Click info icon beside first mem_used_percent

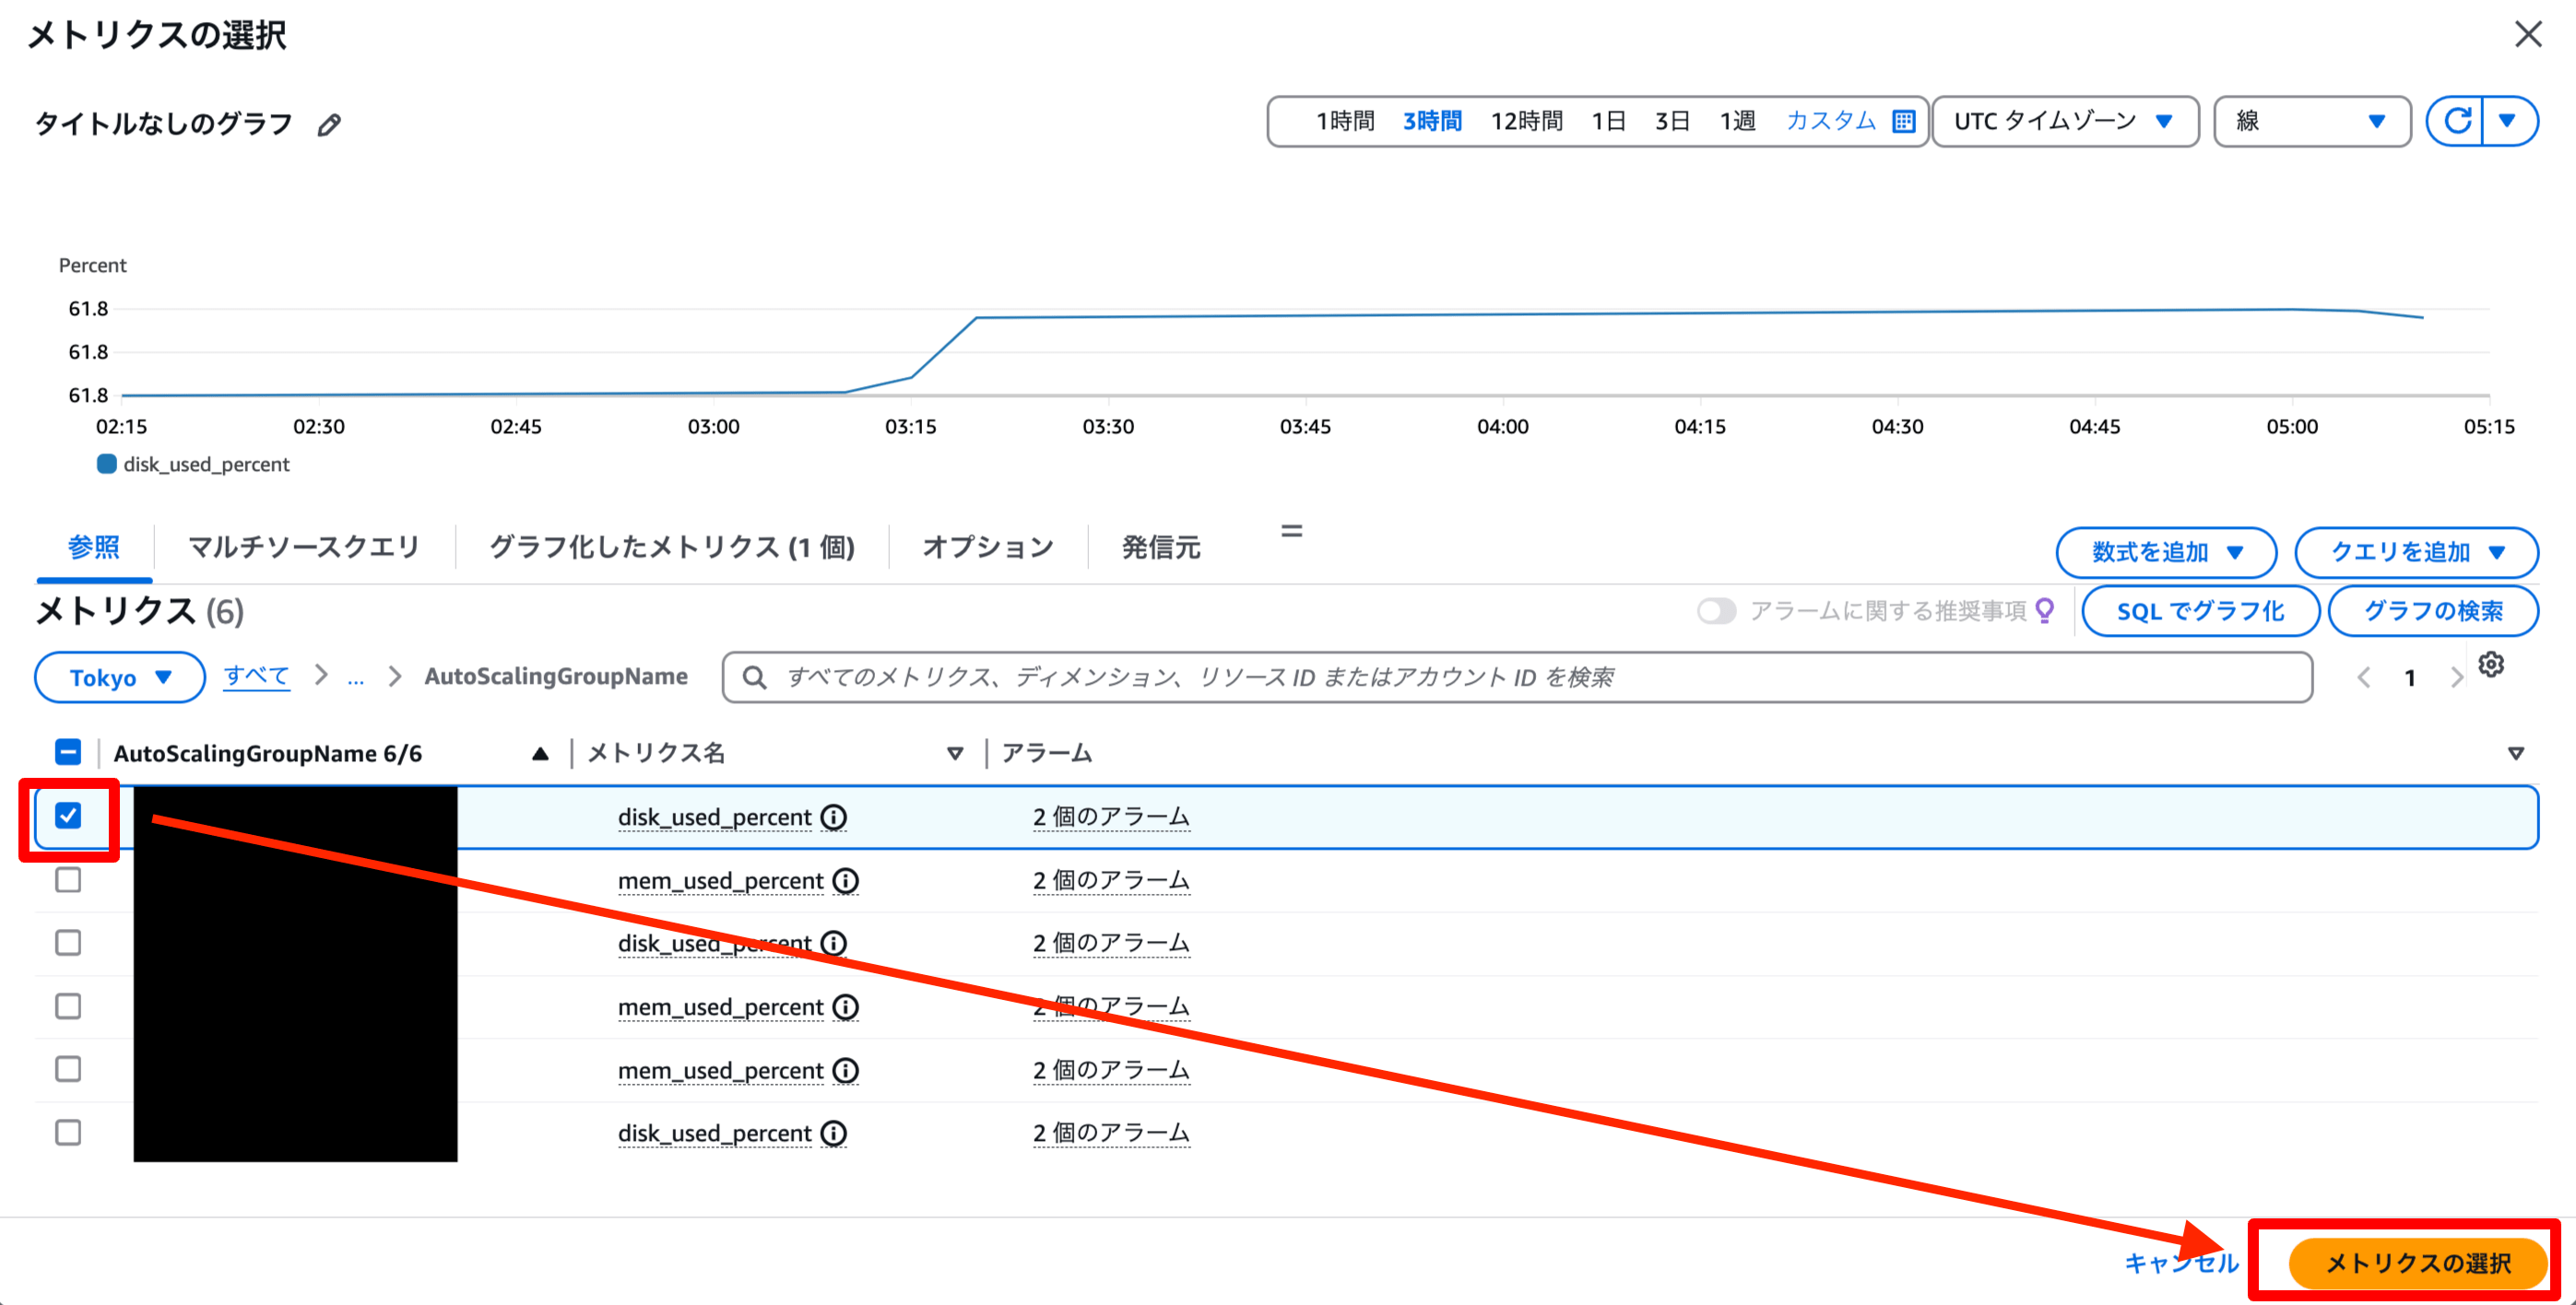pyautogui.click(x=845, y=880)
